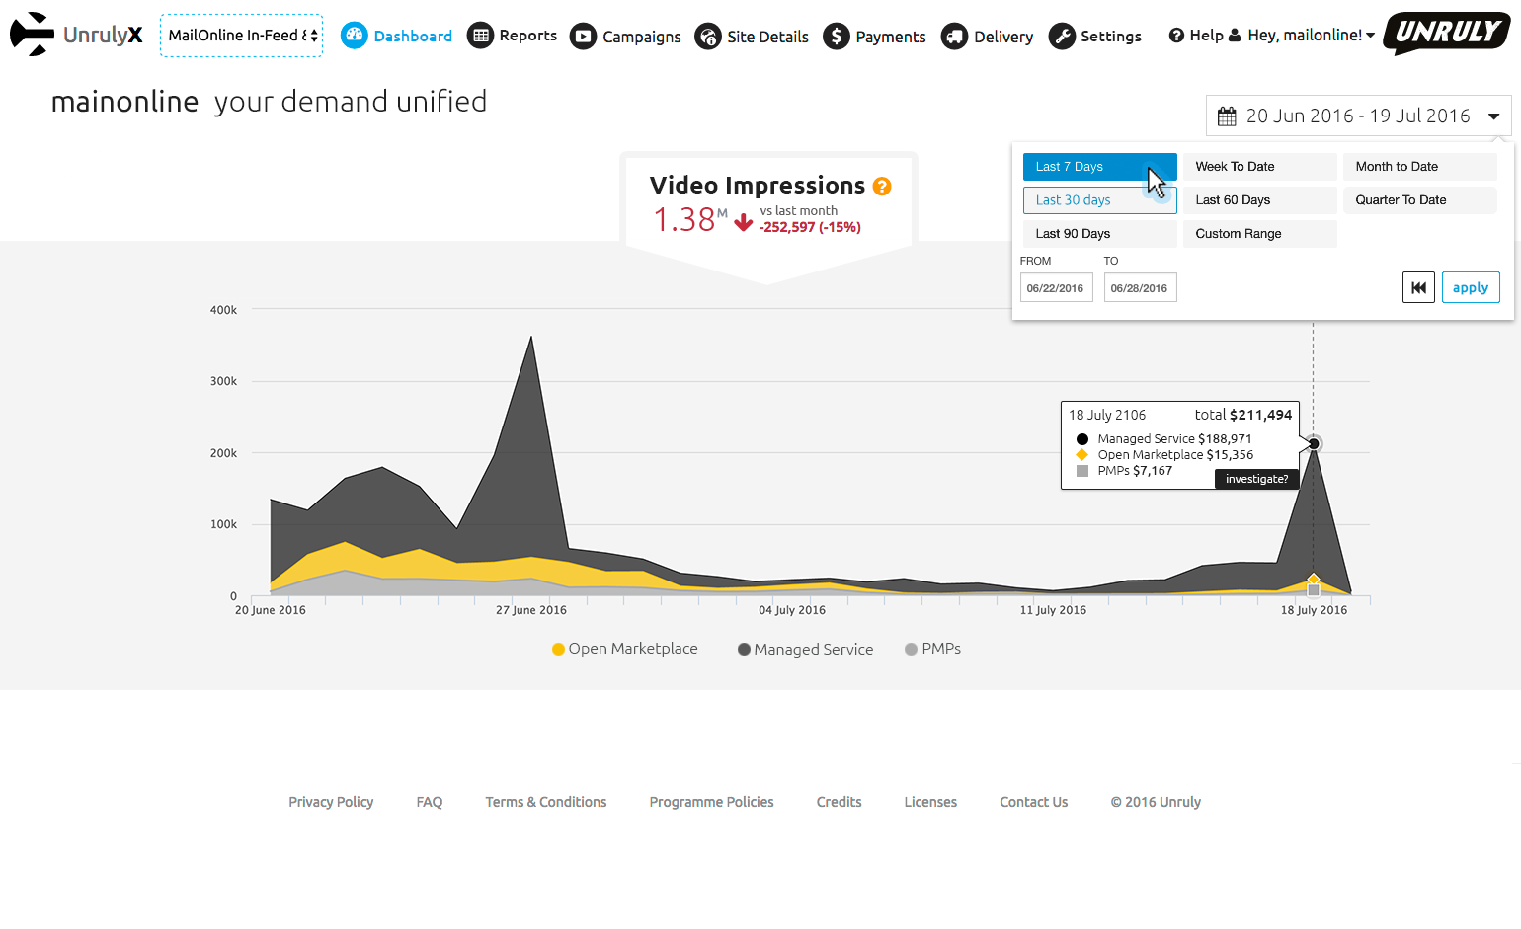Click the Unruly brand logo

(1447, 34)
